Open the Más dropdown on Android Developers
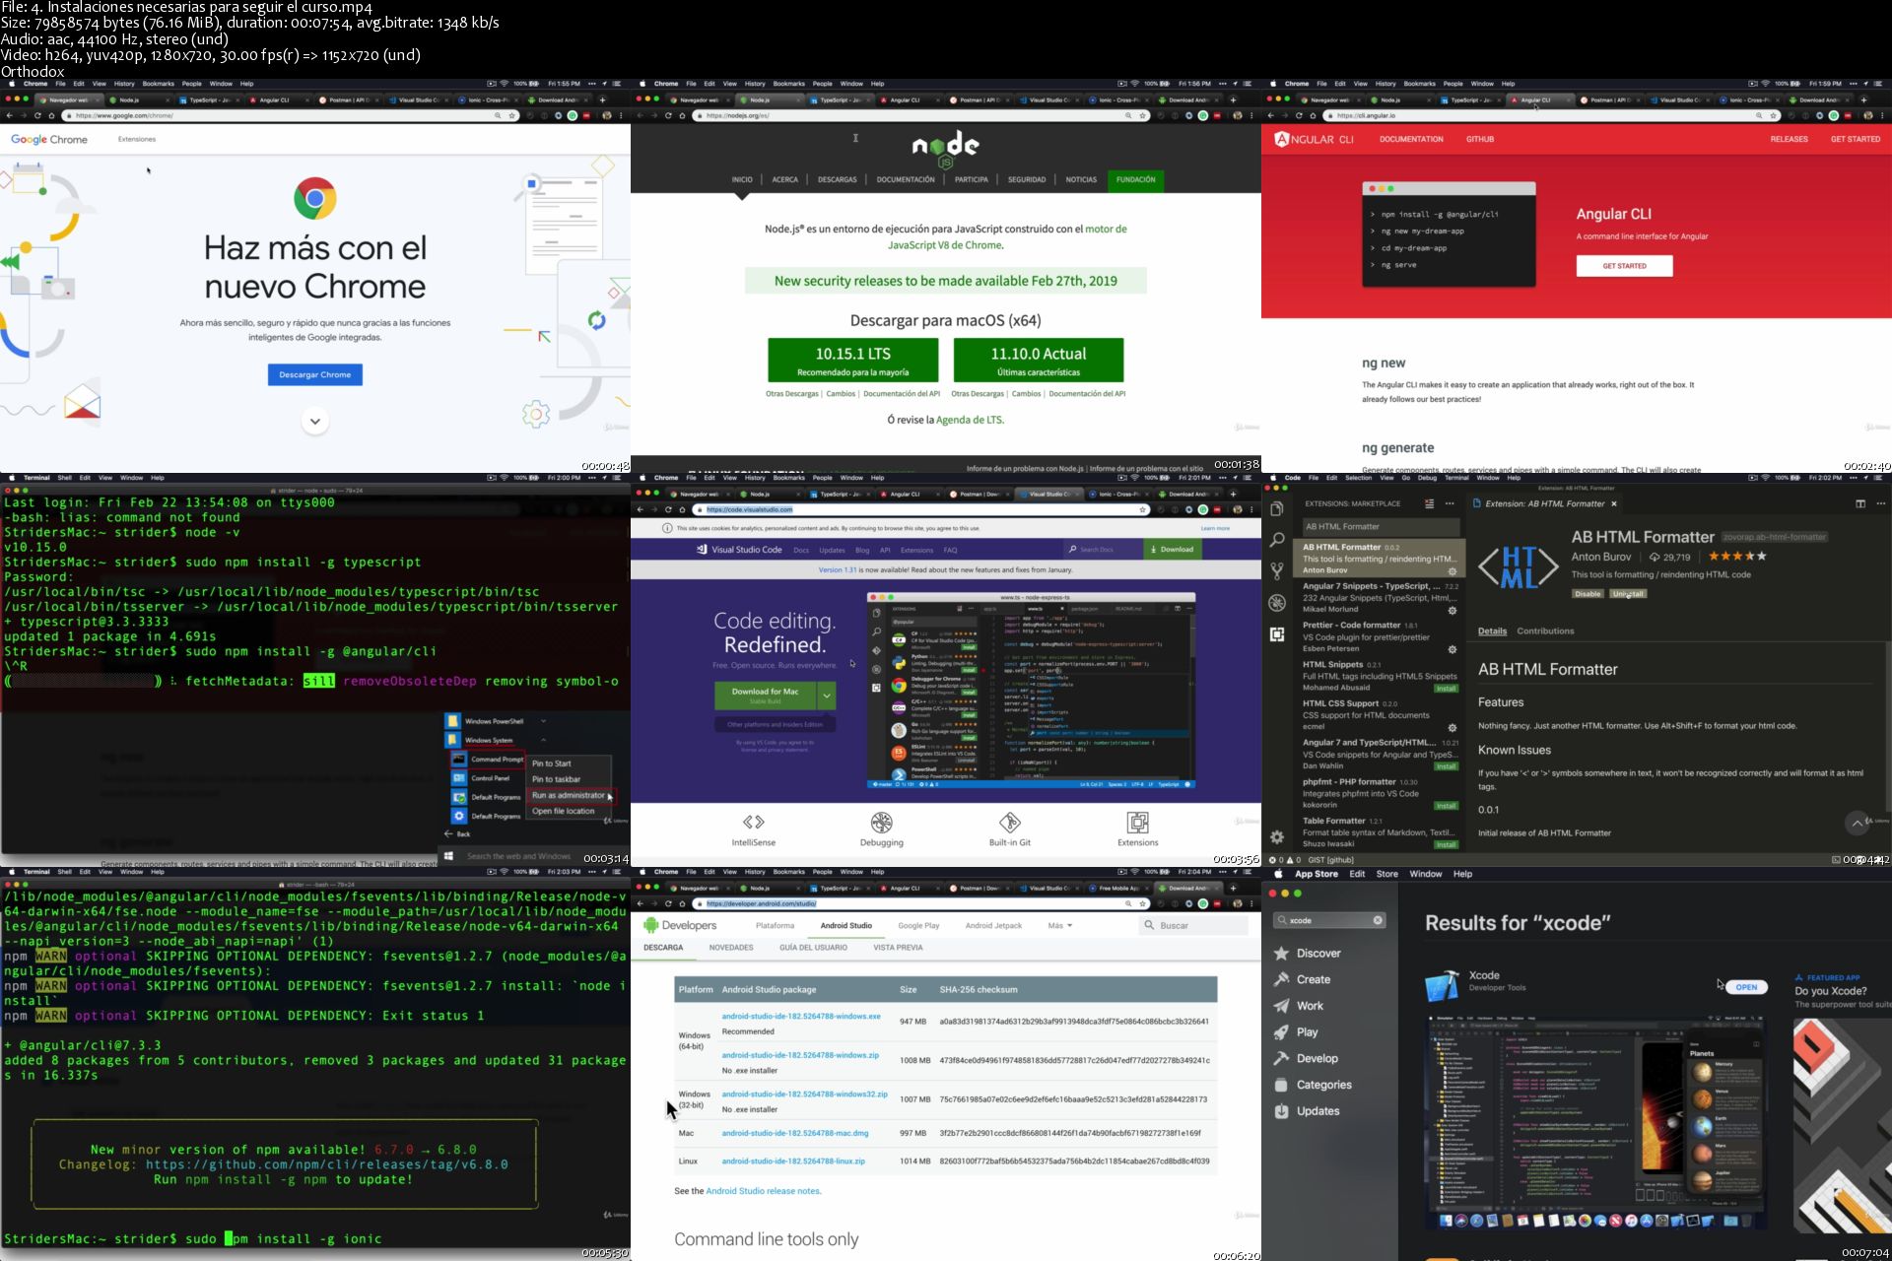 click(1060, 926)
